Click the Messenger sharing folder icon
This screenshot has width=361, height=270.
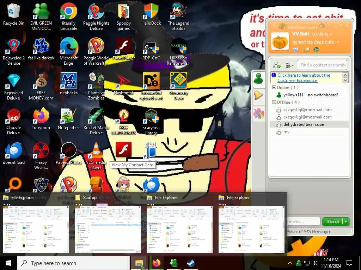click(x=307, y=49)
